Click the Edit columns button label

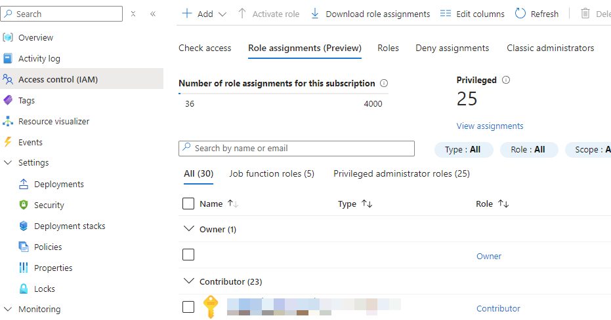[x=480, y=14]
